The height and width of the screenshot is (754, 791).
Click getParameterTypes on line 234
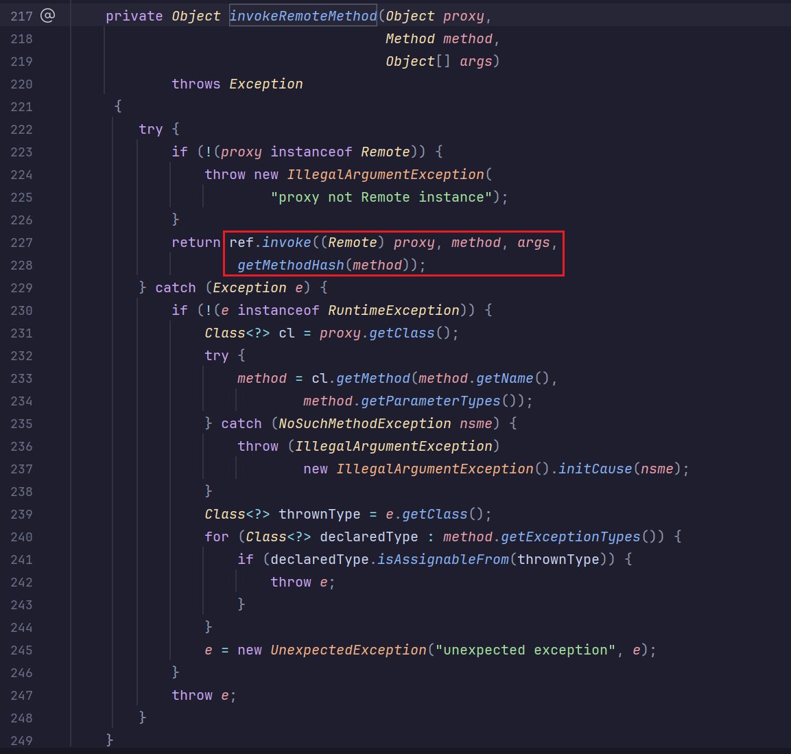pos(430,401)
